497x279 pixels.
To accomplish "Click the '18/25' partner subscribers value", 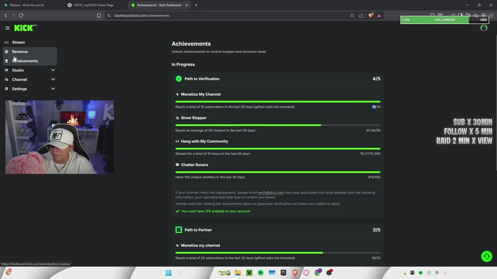I will 376,258.
